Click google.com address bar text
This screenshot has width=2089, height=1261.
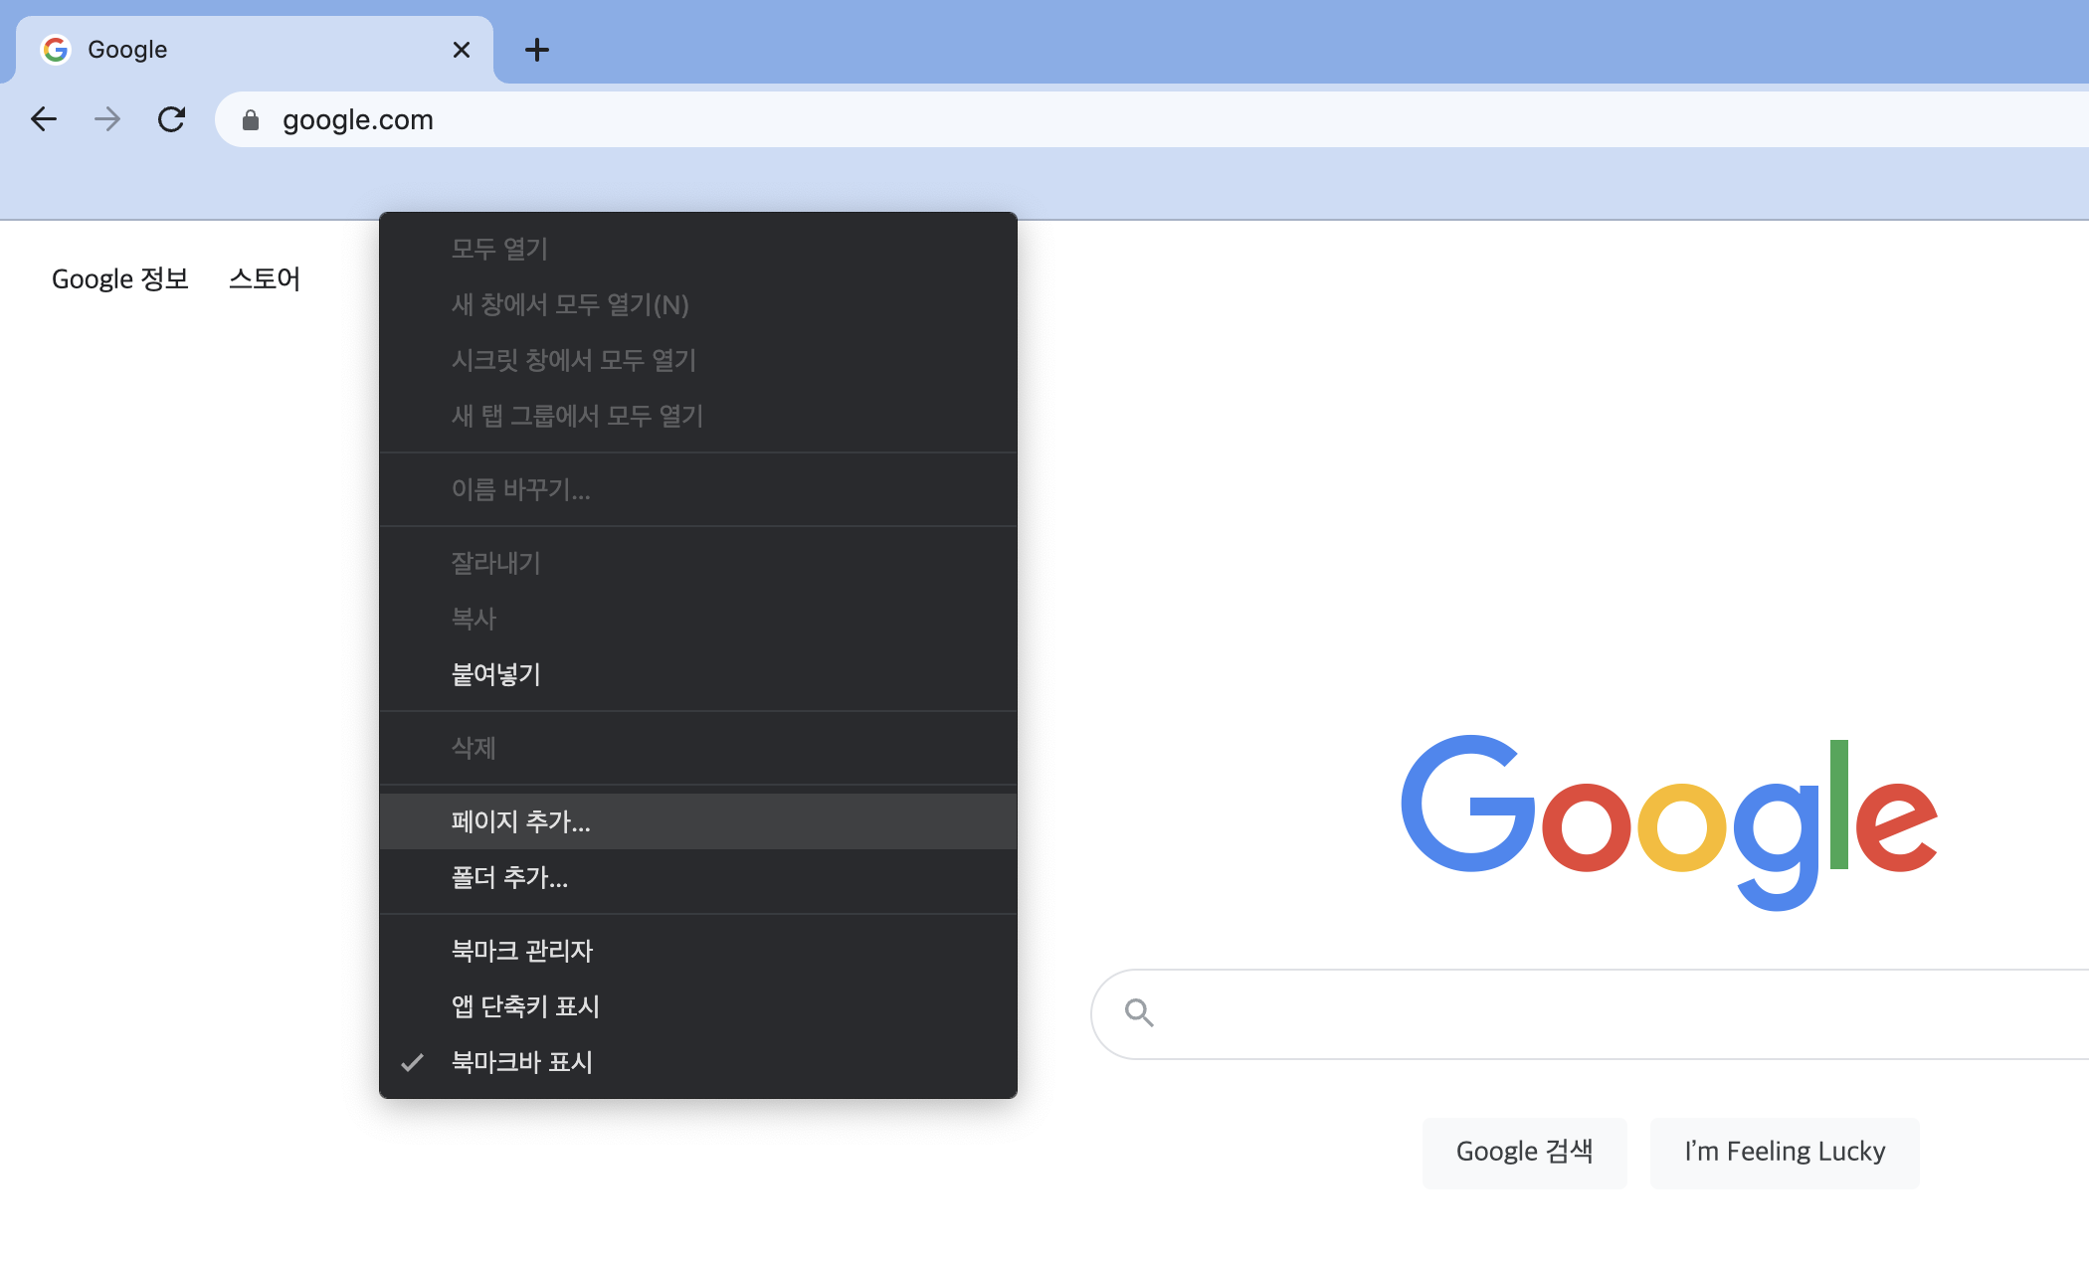[x=358, y=120]
